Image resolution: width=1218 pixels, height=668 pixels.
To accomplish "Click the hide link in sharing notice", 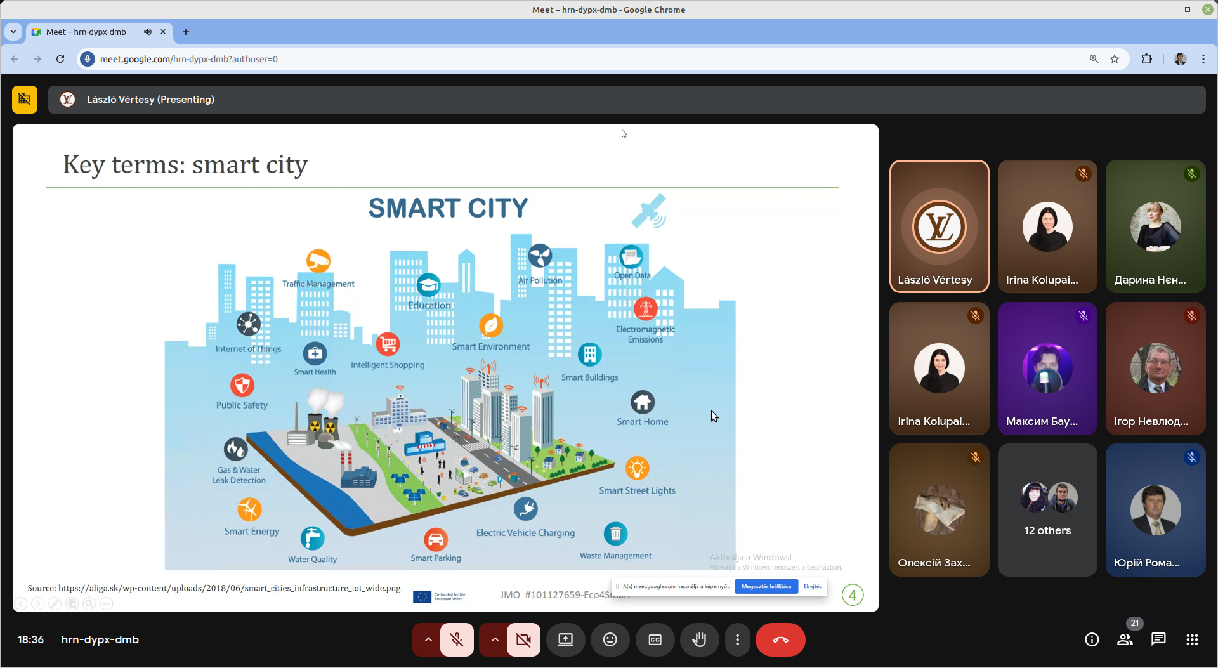I will 812,587.
